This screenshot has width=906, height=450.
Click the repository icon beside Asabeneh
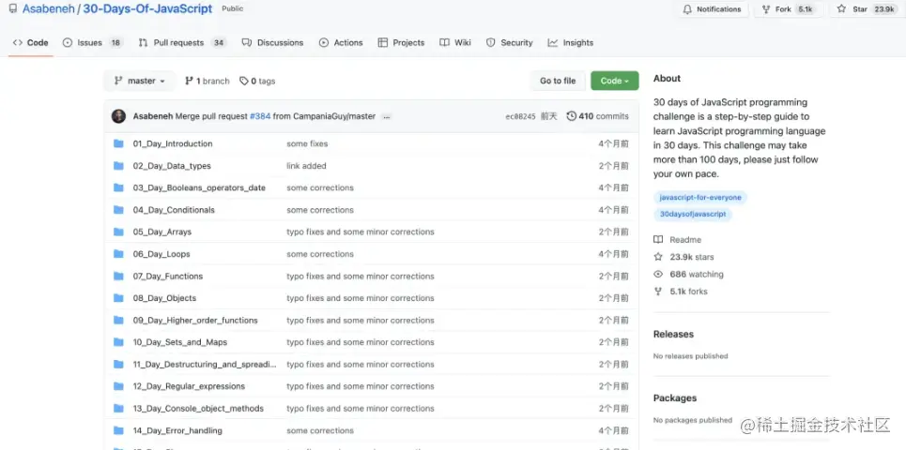coord(13,9)
